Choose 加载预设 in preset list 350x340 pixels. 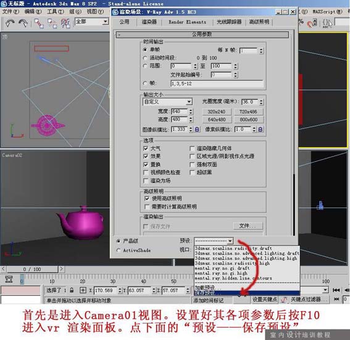point(247,288)
